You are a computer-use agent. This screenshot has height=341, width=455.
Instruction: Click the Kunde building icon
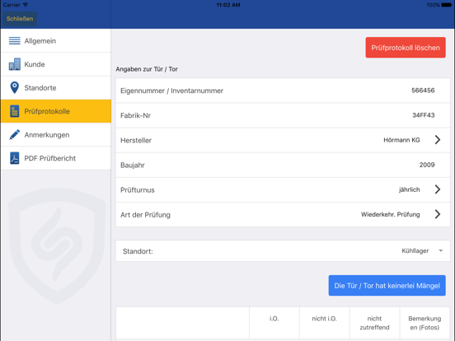tap(15, 64)
